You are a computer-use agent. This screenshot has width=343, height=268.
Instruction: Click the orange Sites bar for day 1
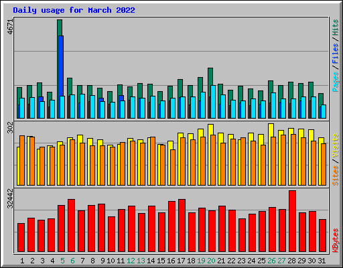tap(22, 160)
